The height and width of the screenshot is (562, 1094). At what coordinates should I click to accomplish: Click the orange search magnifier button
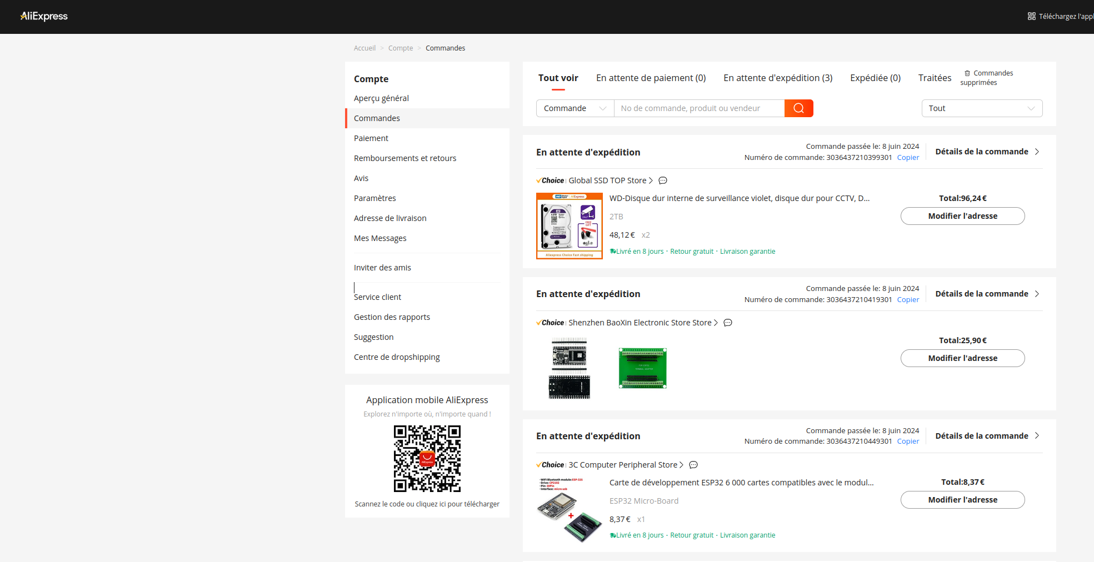[x=798, y=108]
